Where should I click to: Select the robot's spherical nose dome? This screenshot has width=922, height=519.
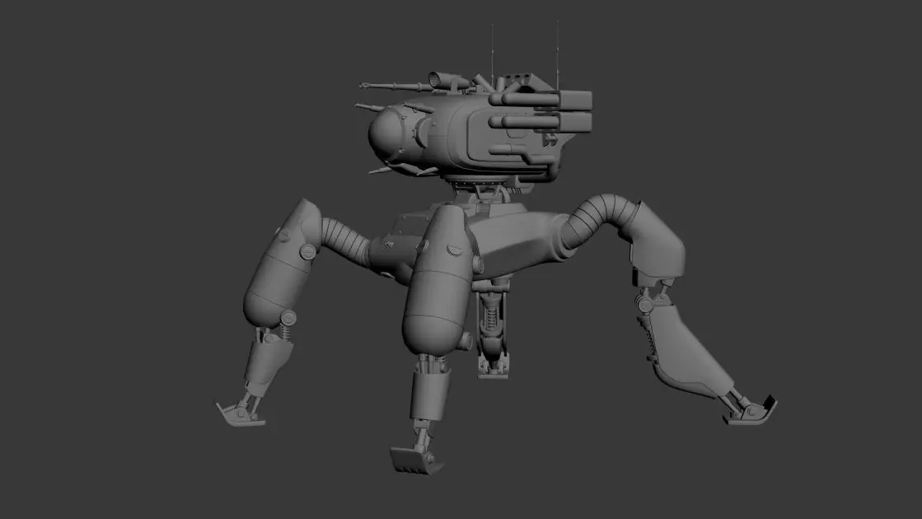[385, 134]
